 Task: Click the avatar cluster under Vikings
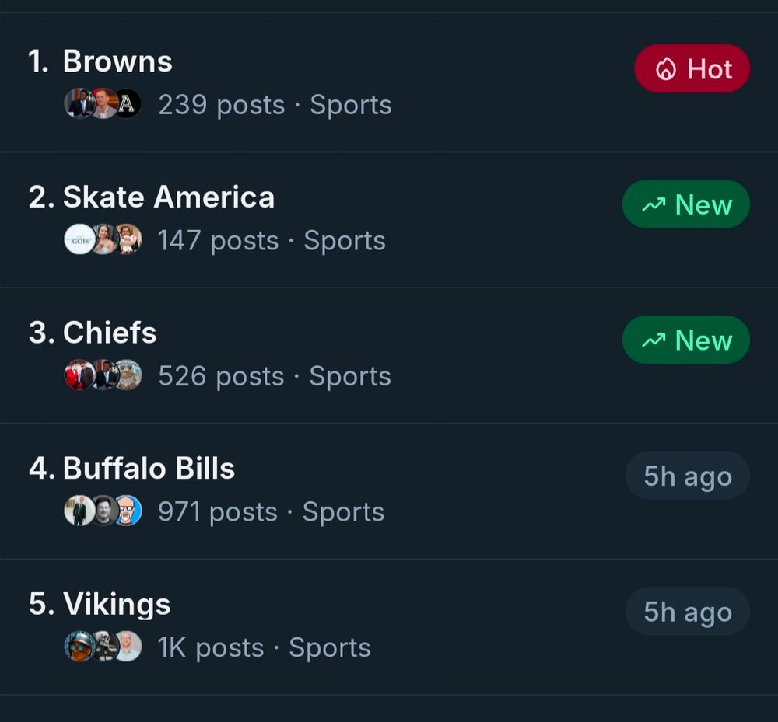[103, 647]
